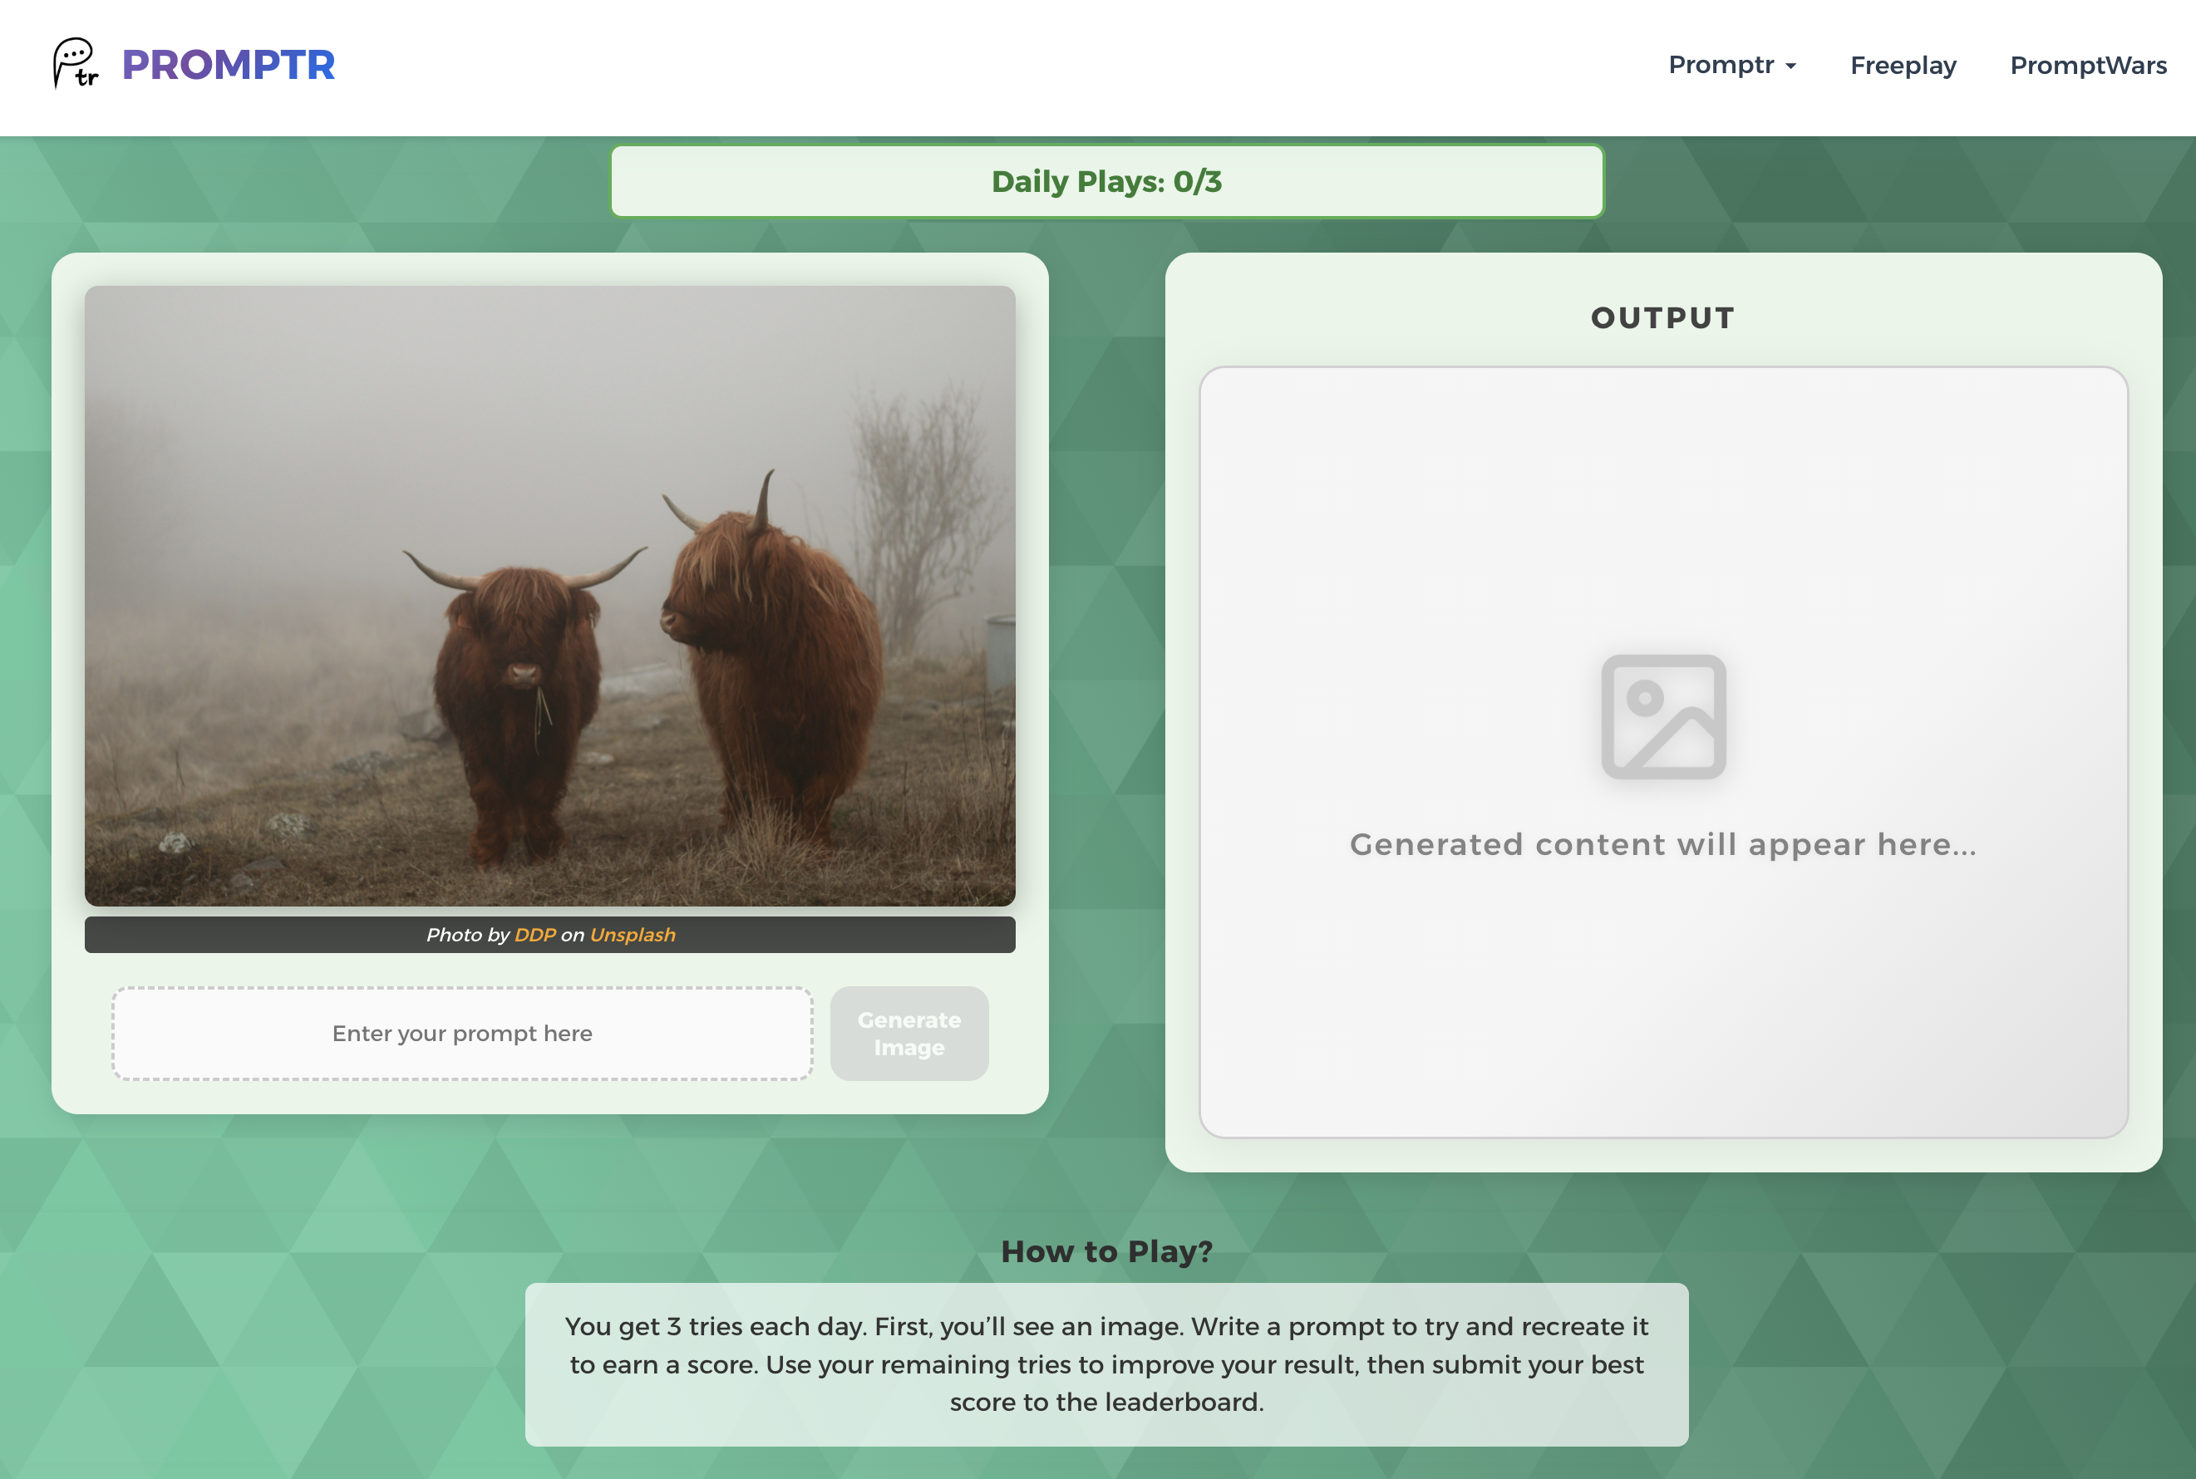Click the empty output preview area
The width and height of the screenshot is (2196, 1479).
click(1662, 1019)
